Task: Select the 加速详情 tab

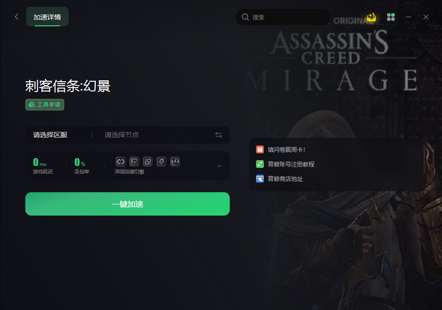Action: (47, 17)
